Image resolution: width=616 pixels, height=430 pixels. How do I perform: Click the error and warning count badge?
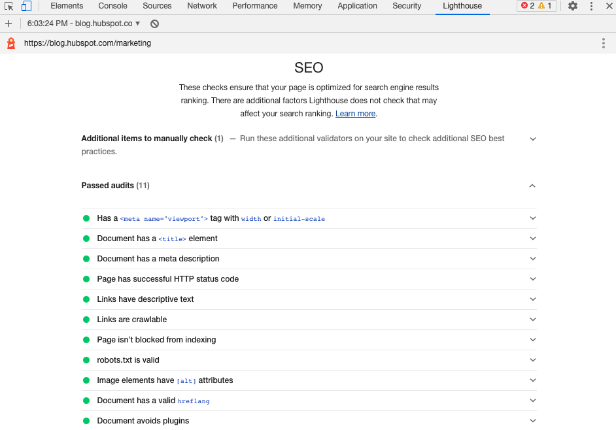pyautogui.click(x=536, y=6)
